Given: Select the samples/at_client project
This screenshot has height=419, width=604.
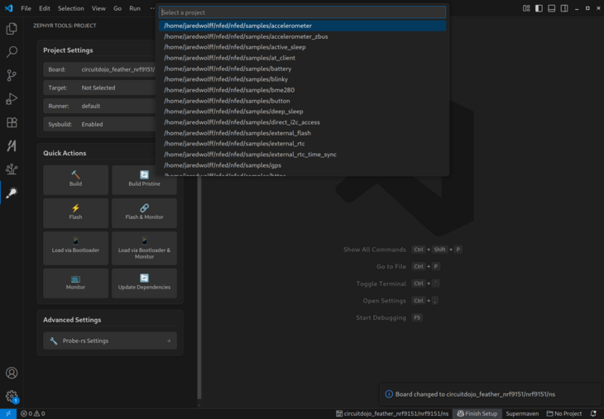Looking at the screenshot, I should [302, 58].
